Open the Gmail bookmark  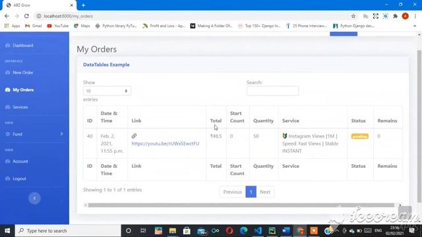(x=34, y=26)
